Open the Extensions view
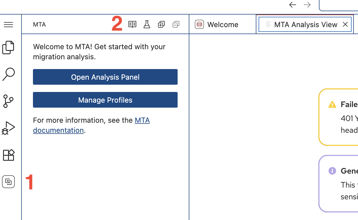This screenshot has width=358, height=220. tap(8, 155)
